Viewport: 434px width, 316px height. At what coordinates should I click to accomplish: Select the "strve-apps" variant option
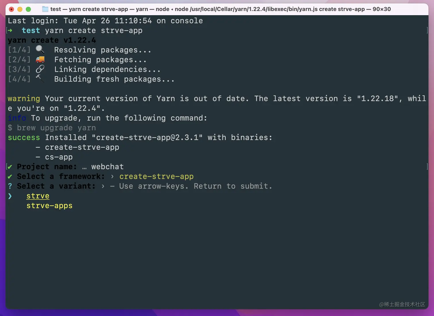pos(49,206)
